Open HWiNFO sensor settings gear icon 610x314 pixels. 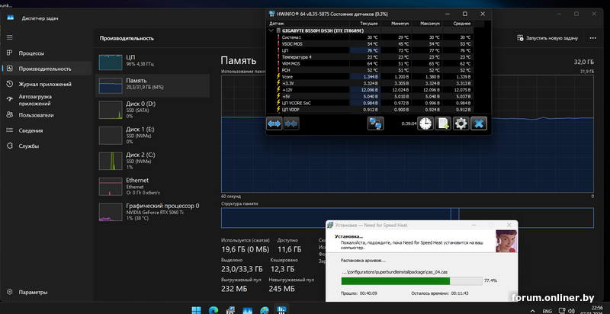461,123
